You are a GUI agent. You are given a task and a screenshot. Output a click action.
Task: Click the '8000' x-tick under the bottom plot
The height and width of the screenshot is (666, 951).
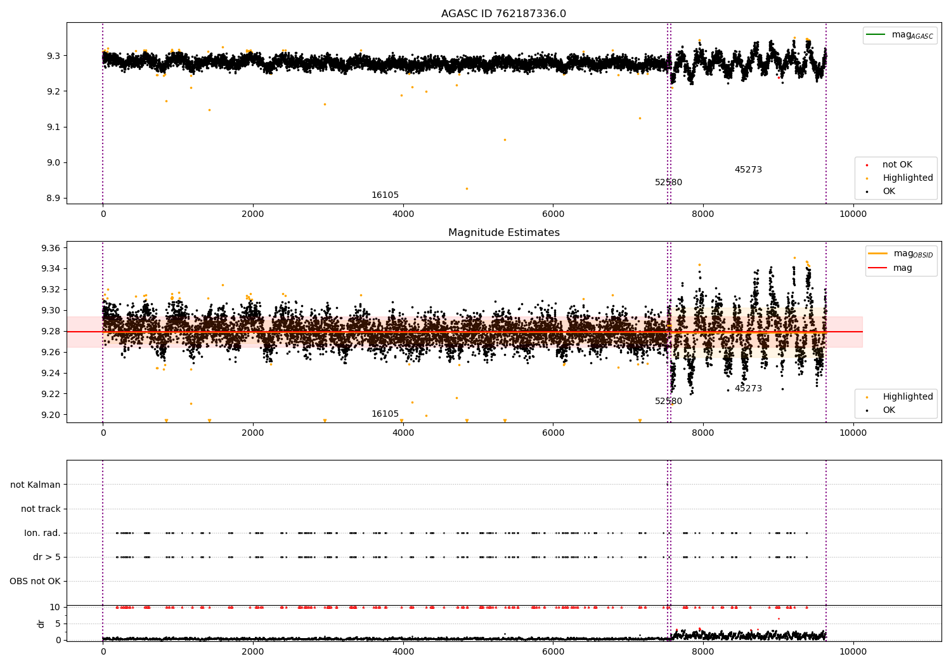click(703, 651)
